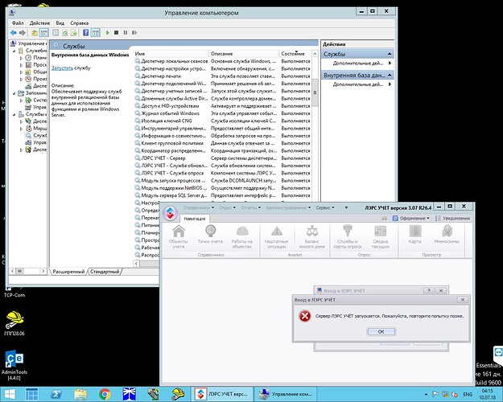Viewport: 503px width, 402px height.
Task: Click the ЛЭРС УЧЕТ application logo button
Action: (x=171, y=212)
